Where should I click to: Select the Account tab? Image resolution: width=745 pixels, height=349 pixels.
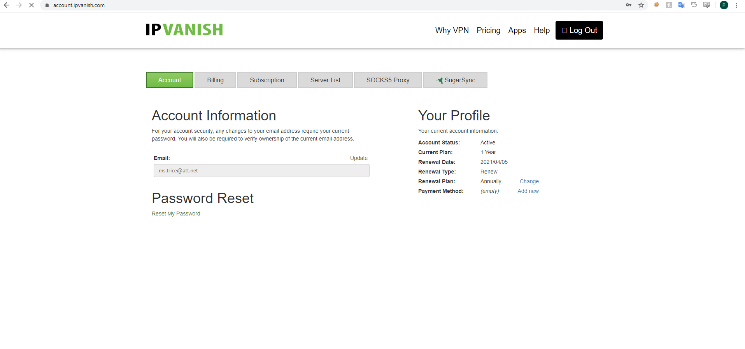click(170, 80)
